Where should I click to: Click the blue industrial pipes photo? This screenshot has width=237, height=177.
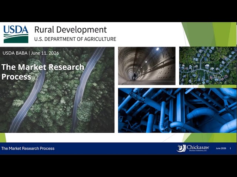[177, 111]
